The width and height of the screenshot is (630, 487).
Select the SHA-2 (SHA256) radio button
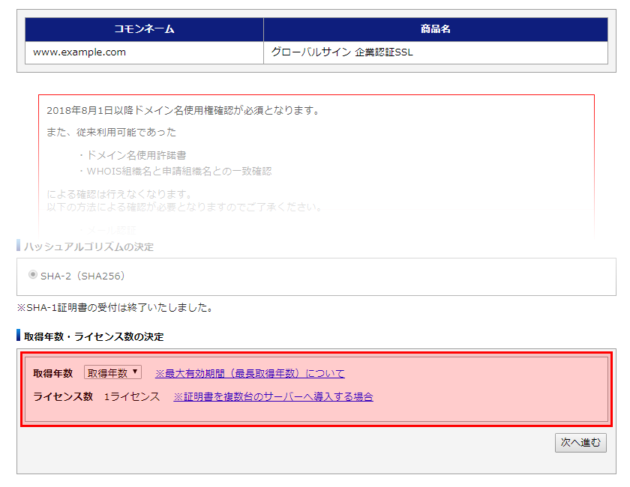pyautogui.click(x=33, y=275)
